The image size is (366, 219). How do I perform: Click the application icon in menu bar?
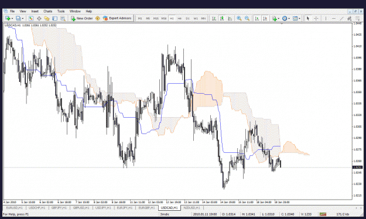point(5,11)
